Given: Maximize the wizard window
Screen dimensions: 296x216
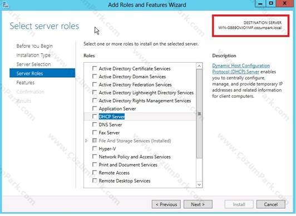Looking at the screenshot, I should point(271,3).
